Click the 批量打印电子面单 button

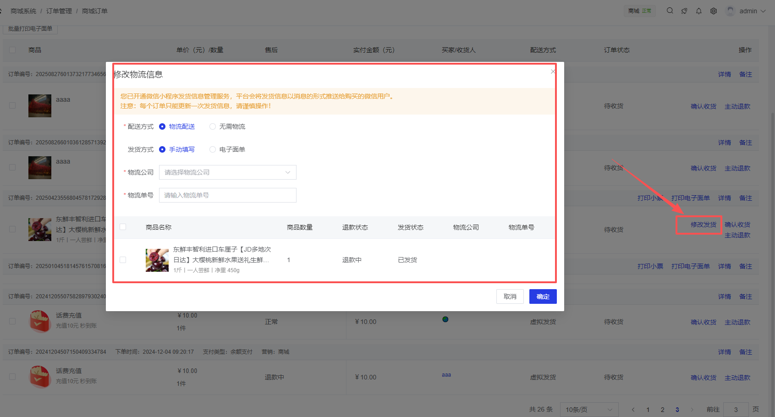click(x=31, y=28)
